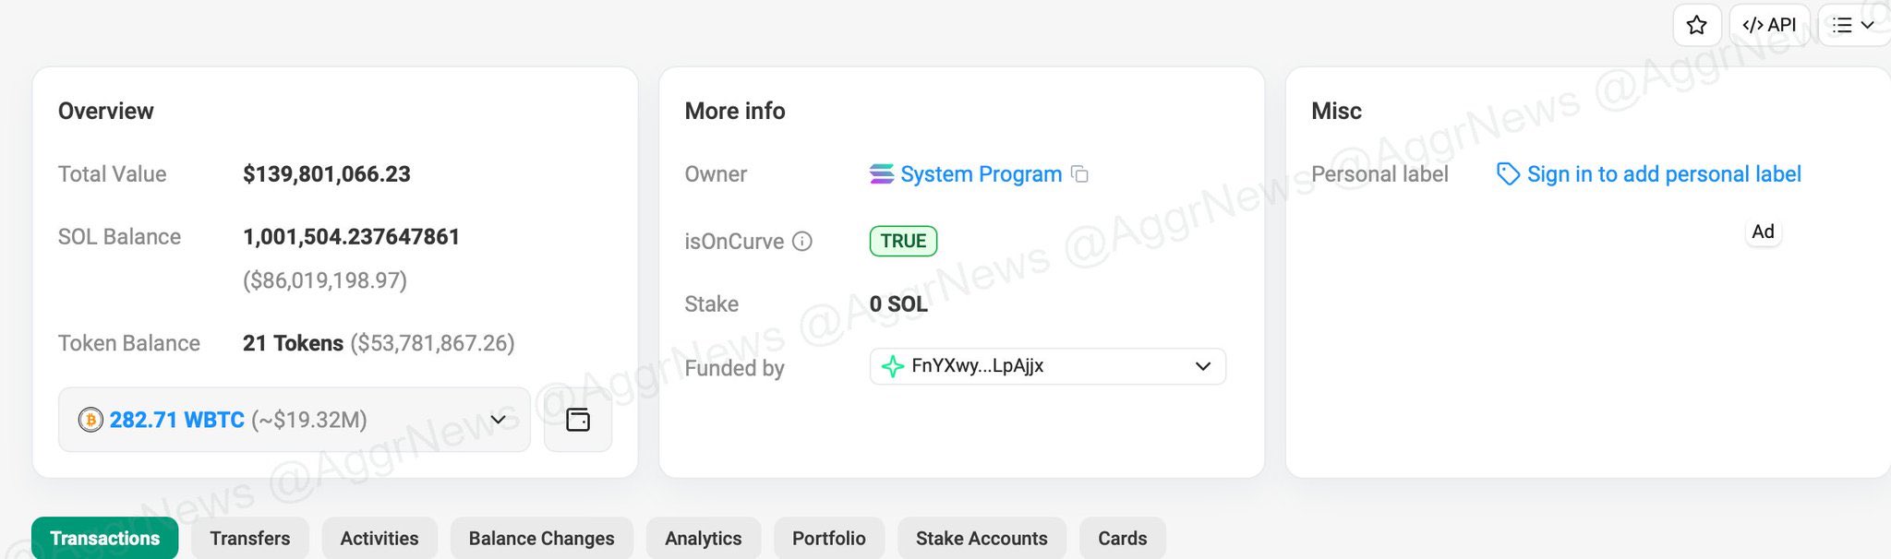Open the System Program owner link
The height and width of the screenshot is (559, 1891).
coord(981,174)
